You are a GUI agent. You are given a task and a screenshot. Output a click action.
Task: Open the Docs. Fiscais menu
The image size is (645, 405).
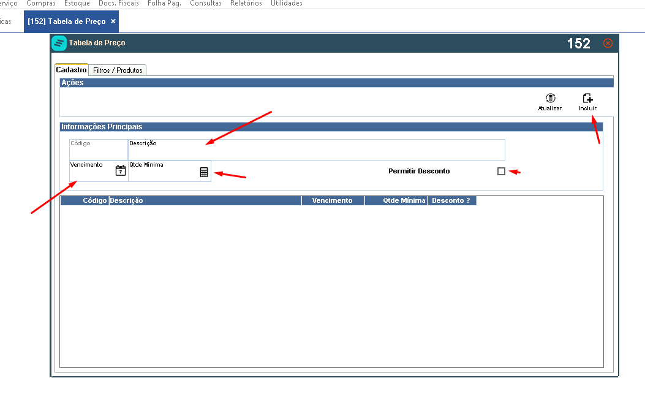coord(118,3)
